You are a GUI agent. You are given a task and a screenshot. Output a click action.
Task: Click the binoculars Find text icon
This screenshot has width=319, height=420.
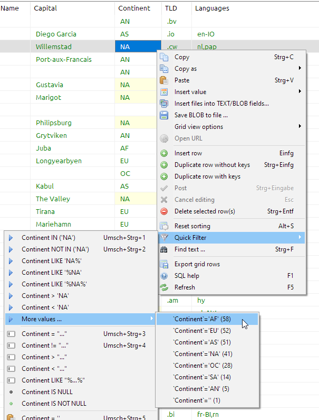tap(164, 249)
